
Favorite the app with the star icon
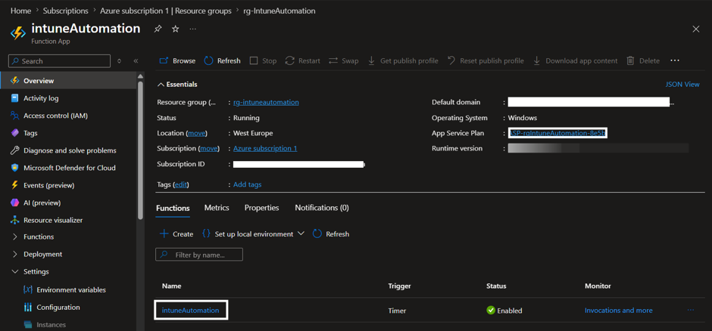coord(175,29)
